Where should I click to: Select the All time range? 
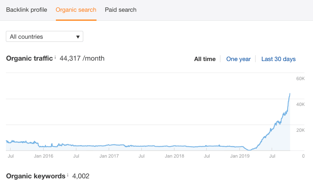205,59
